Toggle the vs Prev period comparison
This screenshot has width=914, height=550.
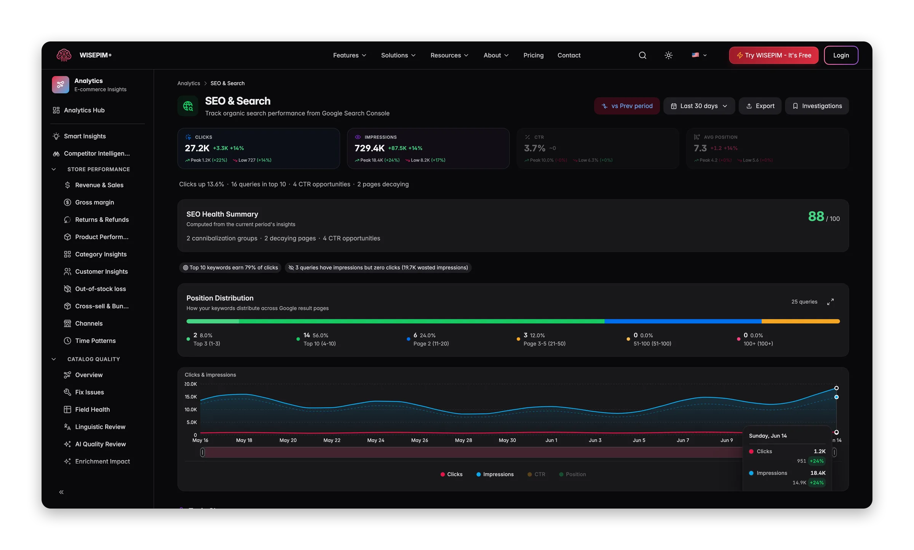[627, 106]
